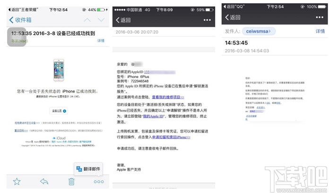
Task: Select subject line 设备已经成功找到
Action: click(x=76, y=34)
